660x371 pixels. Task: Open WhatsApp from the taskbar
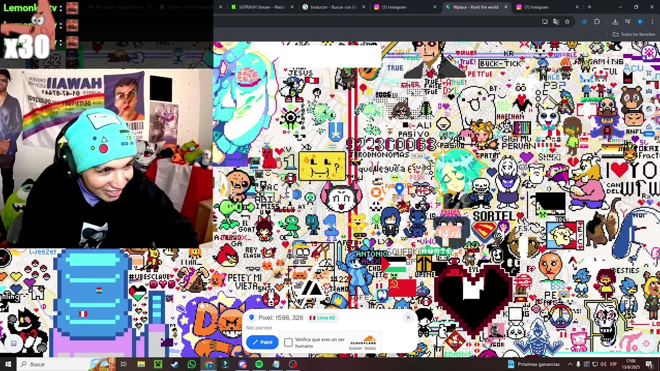click(192, 364)
